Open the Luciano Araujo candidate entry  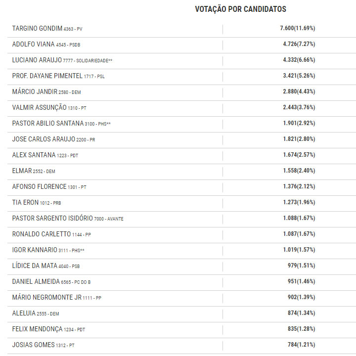pos(37,60)
